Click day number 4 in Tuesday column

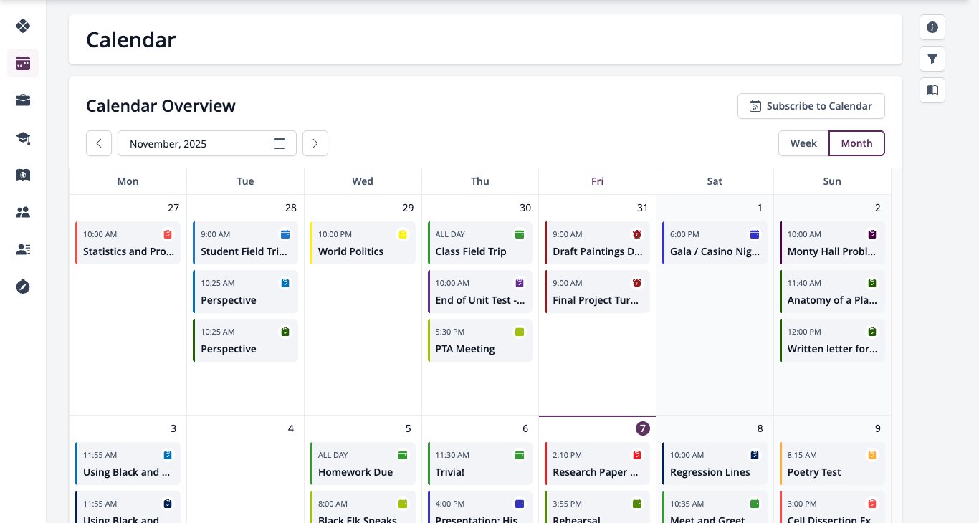(x=290, y=428)
